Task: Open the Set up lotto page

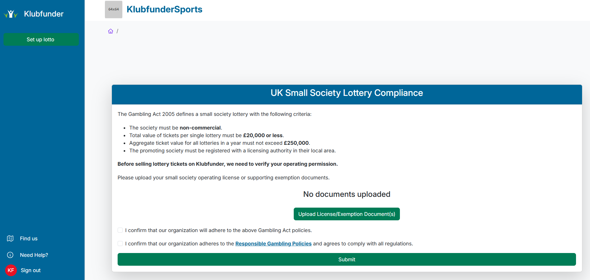Action: [41, 39]
